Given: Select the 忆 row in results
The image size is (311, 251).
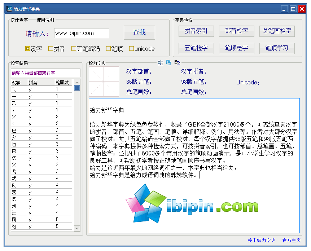Looking at the screenshot, I should [41, 199].
